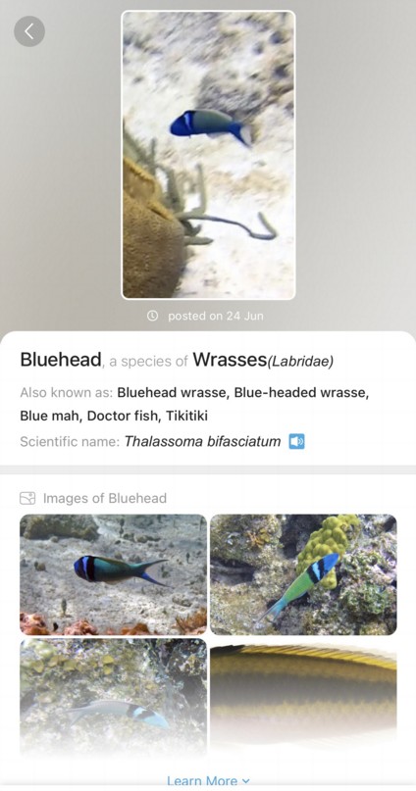Click the clock icon beside posted date
This screenshot has width=416, height=791.
152,316
